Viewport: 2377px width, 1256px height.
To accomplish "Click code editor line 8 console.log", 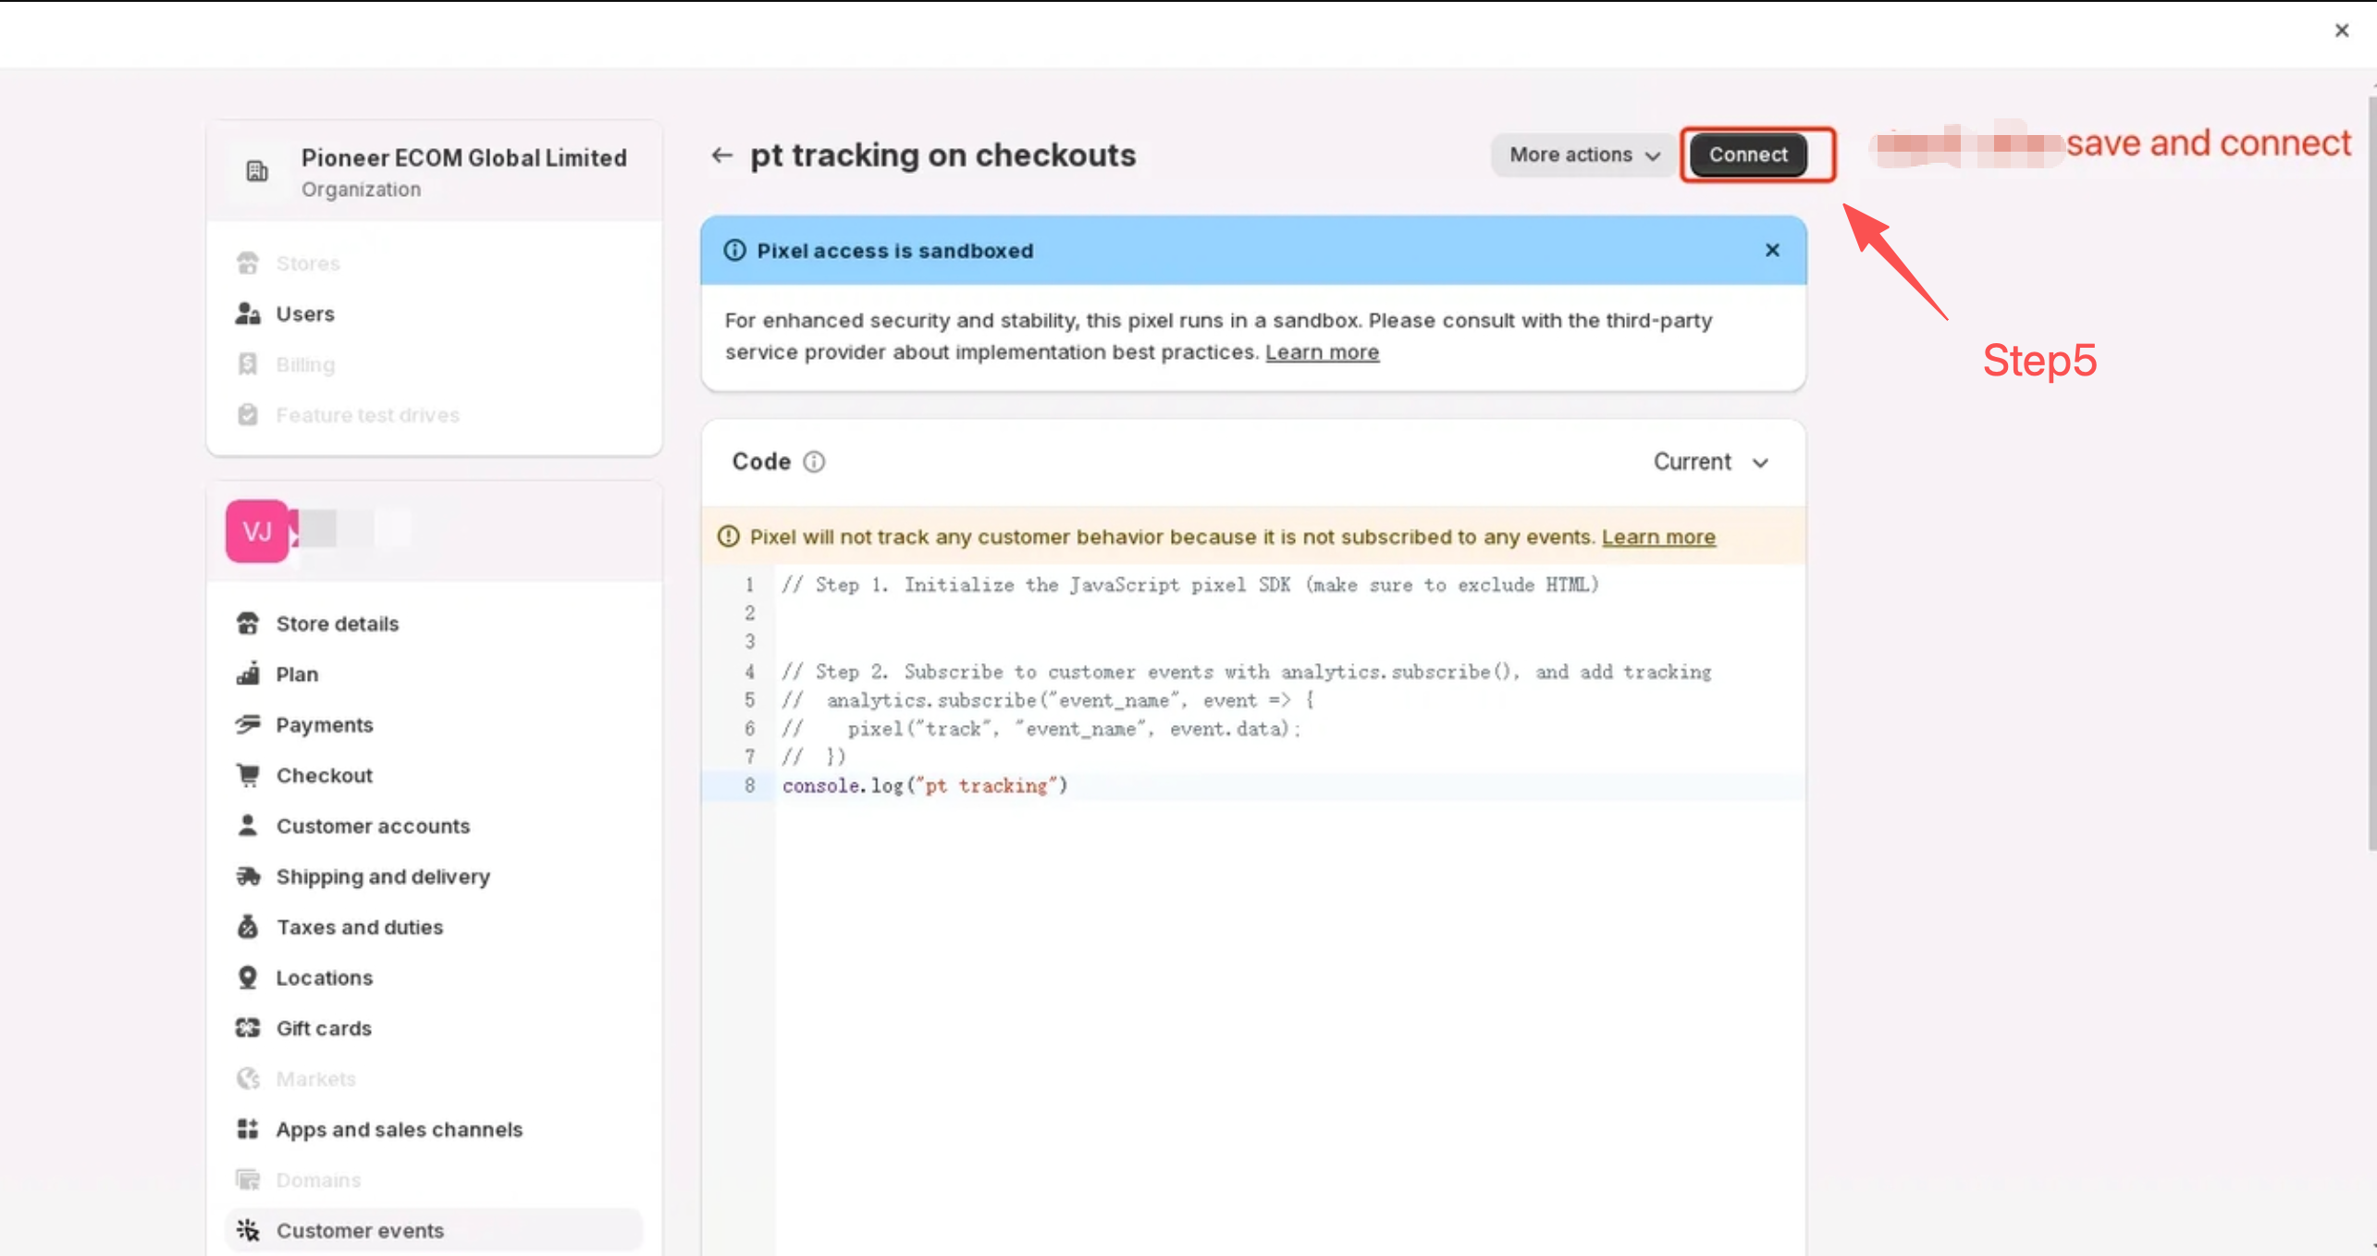I will pos(925,786).
